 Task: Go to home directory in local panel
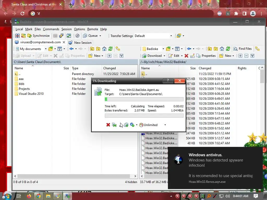104,49
